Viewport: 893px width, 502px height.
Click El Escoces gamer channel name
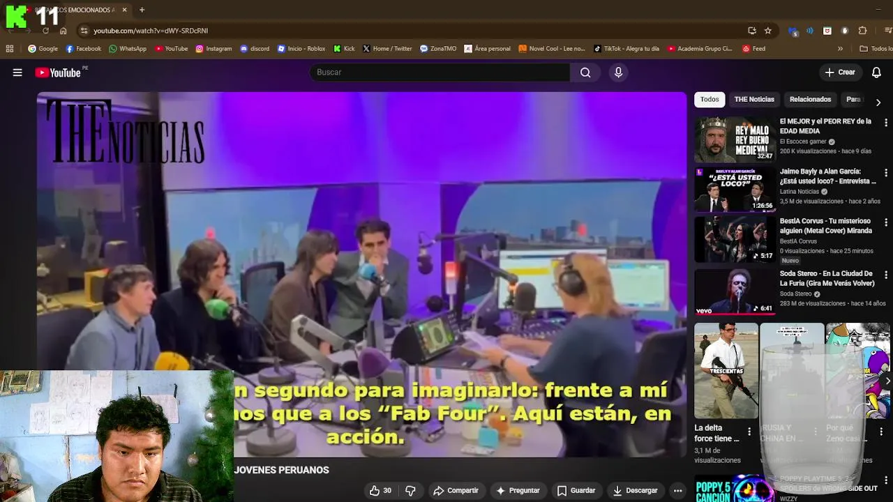803,142
